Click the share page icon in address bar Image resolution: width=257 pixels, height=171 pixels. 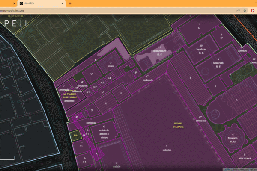238,10
